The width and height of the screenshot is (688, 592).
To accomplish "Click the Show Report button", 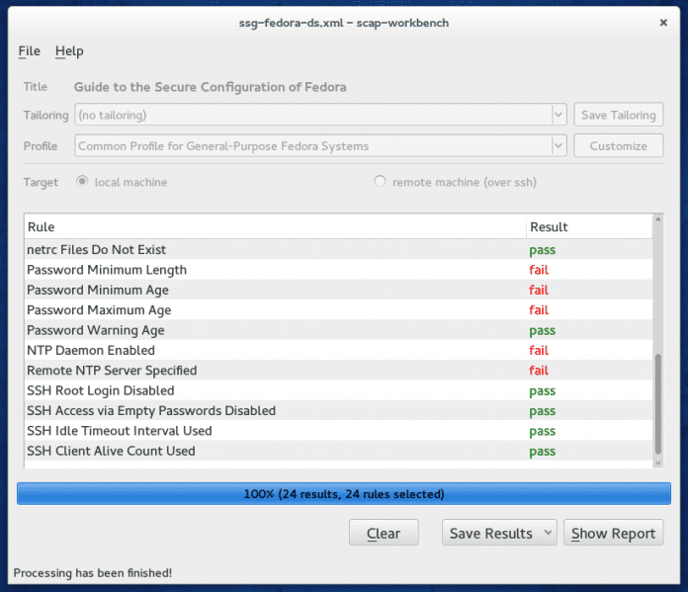I will click(x=613, y=533).
